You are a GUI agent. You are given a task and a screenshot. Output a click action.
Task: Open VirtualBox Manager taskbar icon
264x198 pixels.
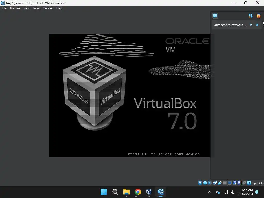click(149, 192)
